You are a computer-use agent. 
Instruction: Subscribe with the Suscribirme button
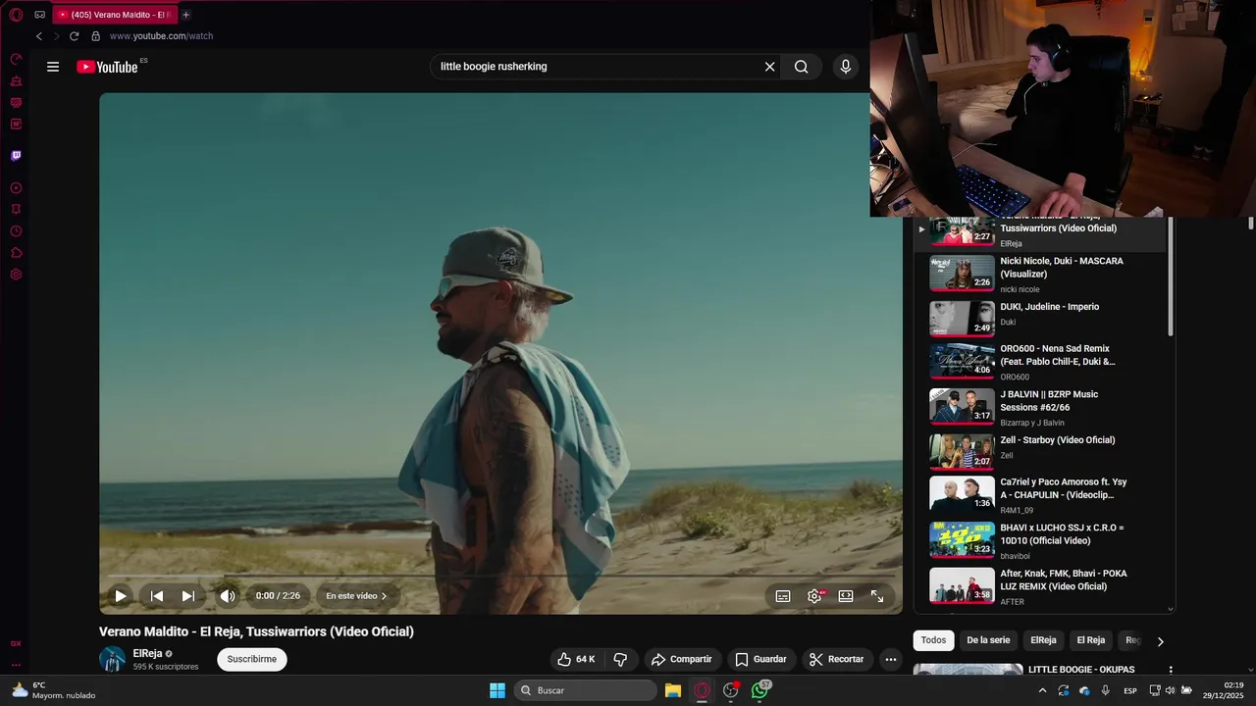click(x=252, y=659)
